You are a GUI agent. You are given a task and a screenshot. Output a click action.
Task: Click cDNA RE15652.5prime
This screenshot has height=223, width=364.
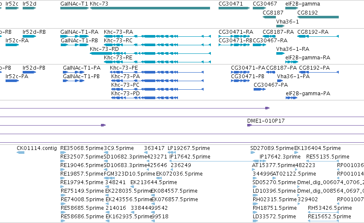coord(323,221)
